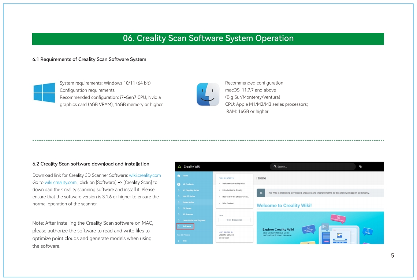The height and width of the screenshot is (280, 417).
Task: Open Wiki Content in Page Contents
Action: 228,204
